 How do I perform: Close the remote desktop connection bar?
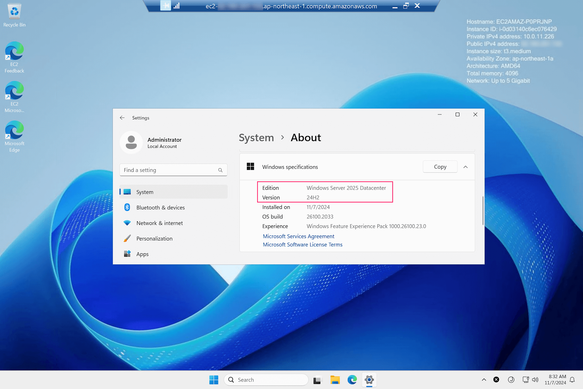pos(417,6)
